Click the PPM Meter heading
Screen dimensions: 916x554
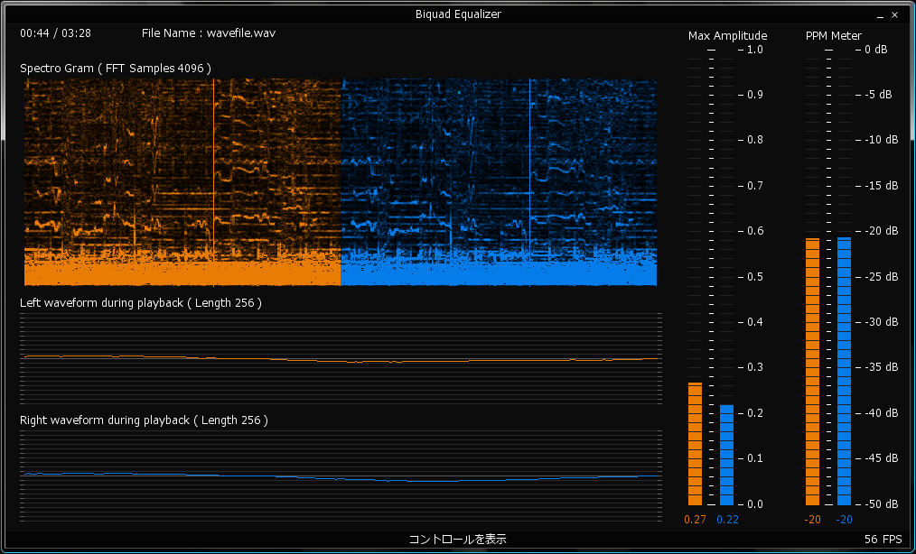[833, 36]
